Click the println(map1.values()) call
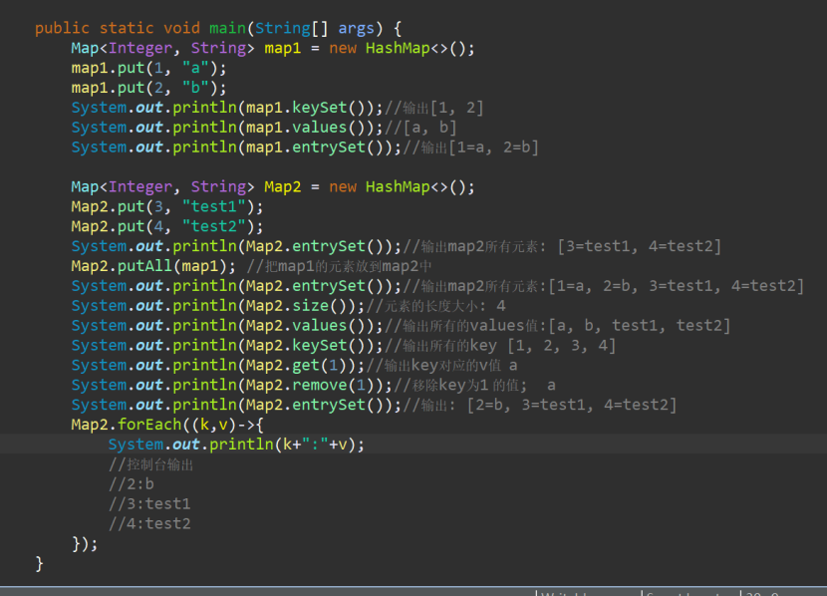Screen dimensions: 827x596 tap(227, 128)
